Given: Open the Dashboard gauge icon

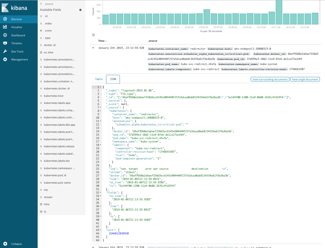Looking at the screenshot, I should pyautogui.click(x=5, y=35).
